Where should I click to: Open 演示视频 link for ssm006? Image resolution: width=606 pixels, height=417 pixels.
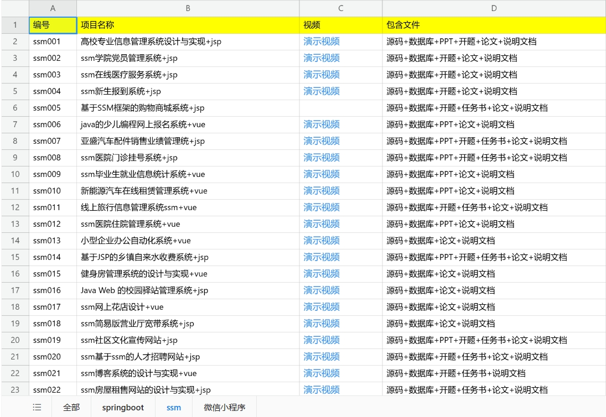point(322,124)
